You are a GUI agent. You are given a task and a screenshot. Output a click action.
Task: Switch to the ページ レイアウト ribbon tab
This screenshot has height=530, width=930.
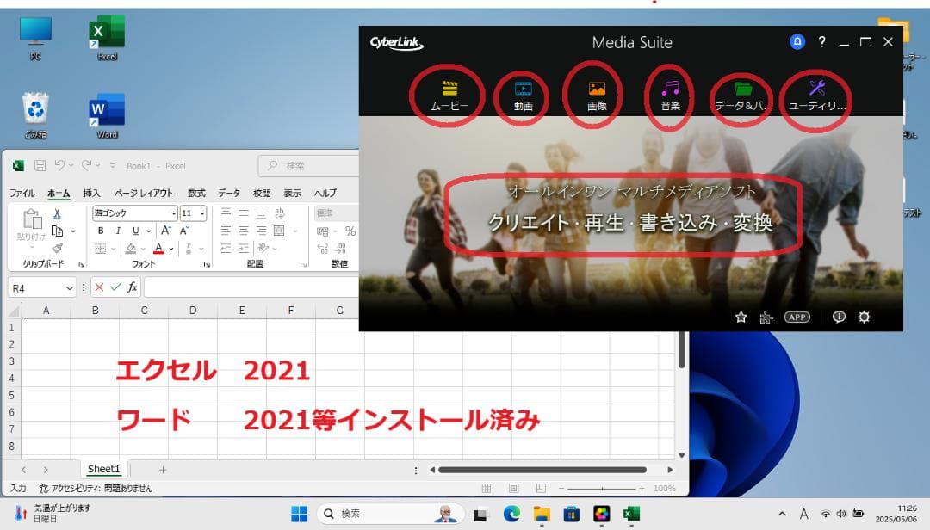click(x=144, y=194)
